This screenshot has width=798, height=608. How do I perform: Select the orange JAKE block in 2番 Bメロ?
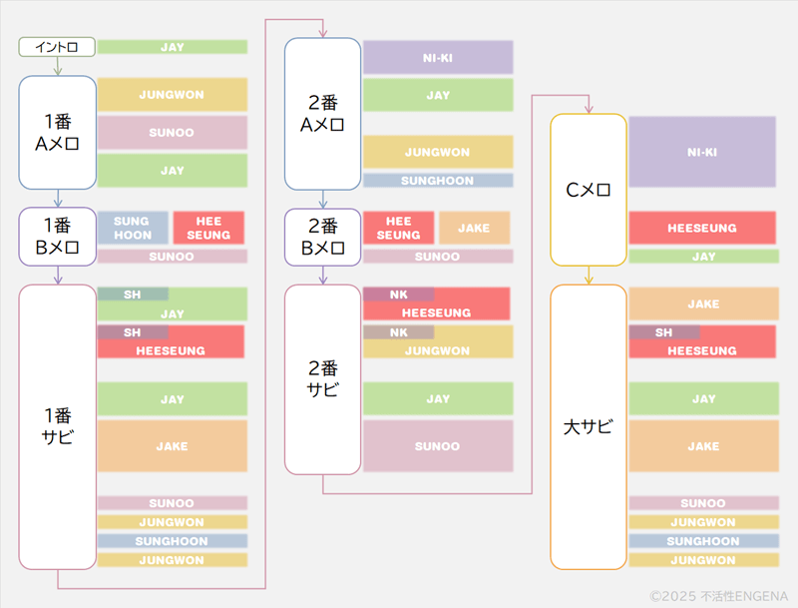click(474, 228)
